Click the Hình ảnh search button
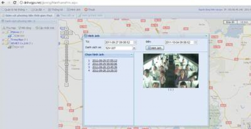This screenshot has height=129, width=251. (x=155, y=48)
